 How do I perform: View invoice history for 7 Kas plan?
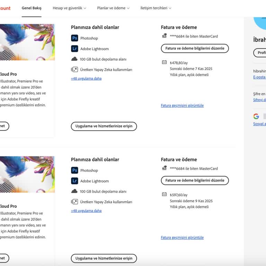tap(182, 105)
